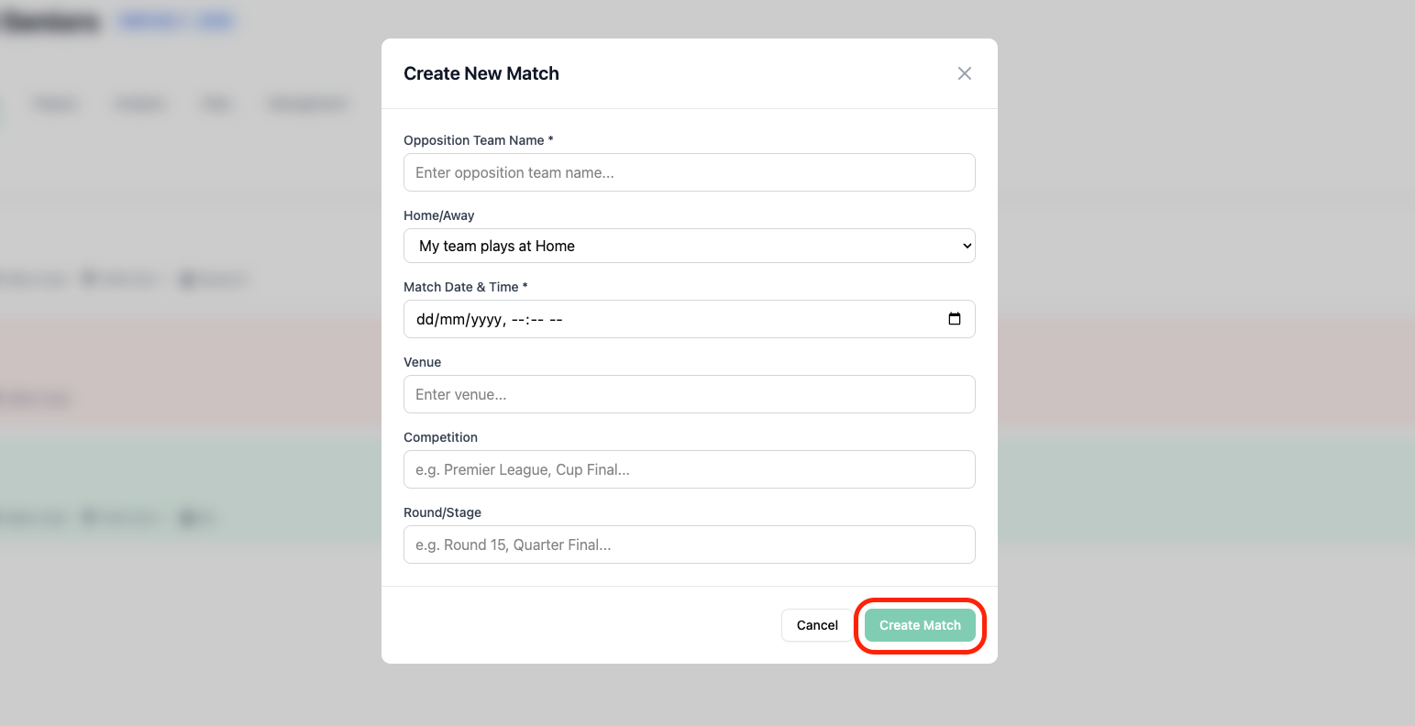The height and width of the screenshot is (726, 1415).
Task: Click the "Home/Away" field label
Action: (x=438, y=215)
